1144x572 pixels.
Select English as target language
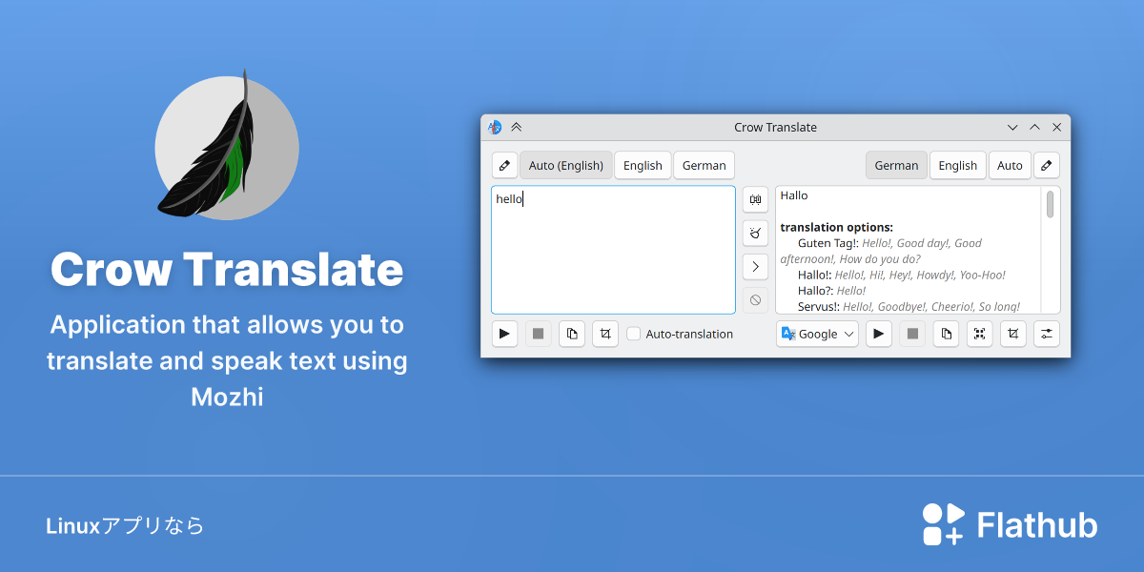(x=958, y=165)
